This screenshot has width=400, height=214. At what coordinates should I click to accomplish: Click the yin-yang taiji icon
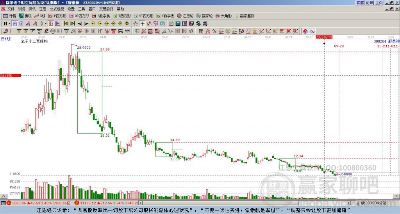coord(305,31)
